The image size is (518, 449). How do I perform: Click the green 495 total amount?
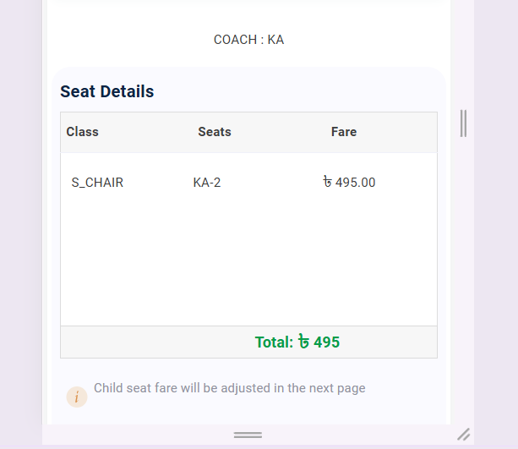coord(327,342)
